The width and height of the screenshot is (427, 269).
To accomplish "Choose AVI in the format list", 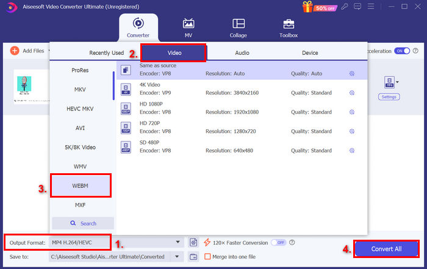I will coord(80,128).
